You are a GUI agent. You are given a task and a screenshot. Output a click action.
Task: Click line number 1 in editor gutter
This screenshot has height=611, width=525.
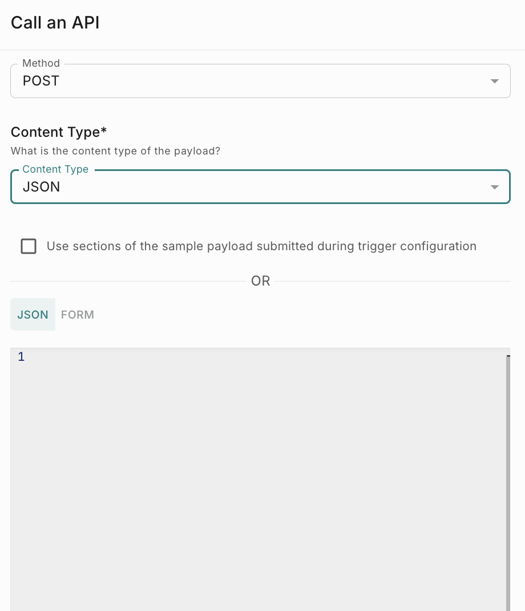(21, 357)
